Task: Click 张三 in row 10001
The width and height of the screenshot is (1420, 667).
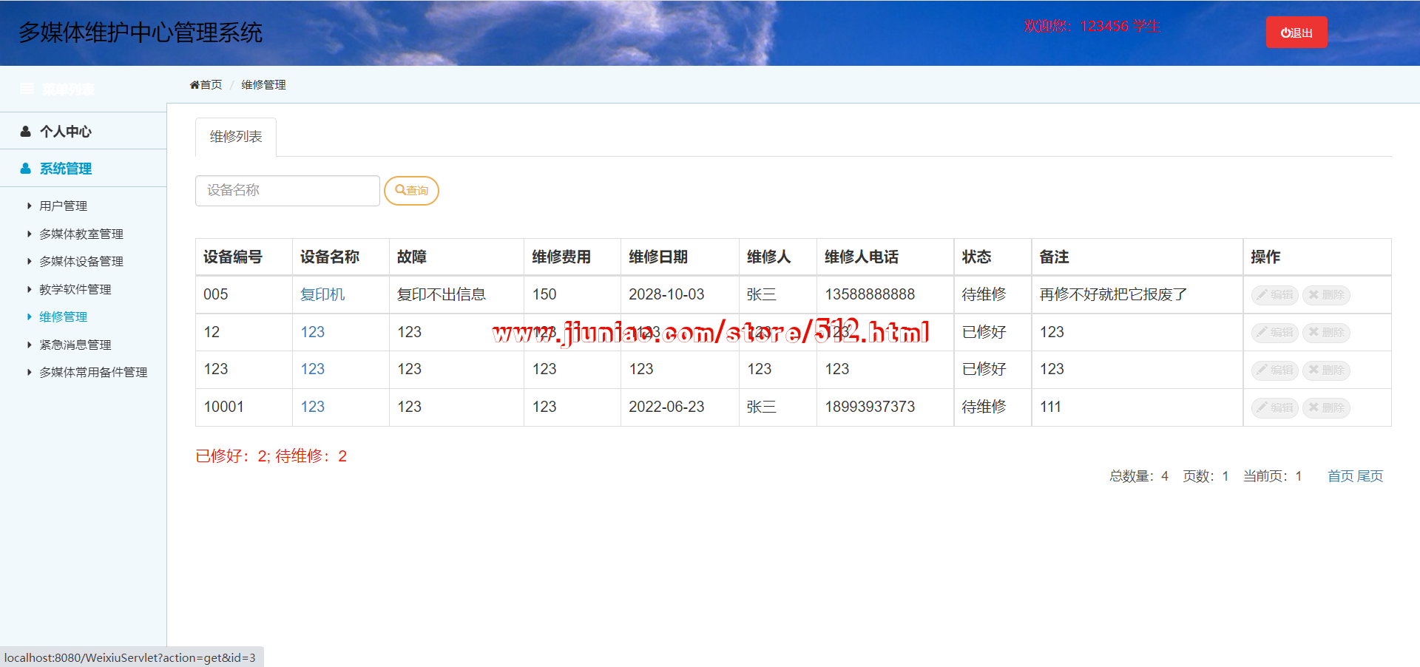Action: point(762,407)
